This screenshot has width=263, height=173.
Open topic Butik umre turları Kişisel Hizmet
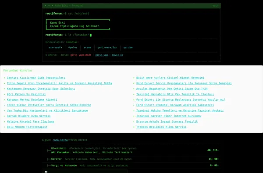pos(170,78)
